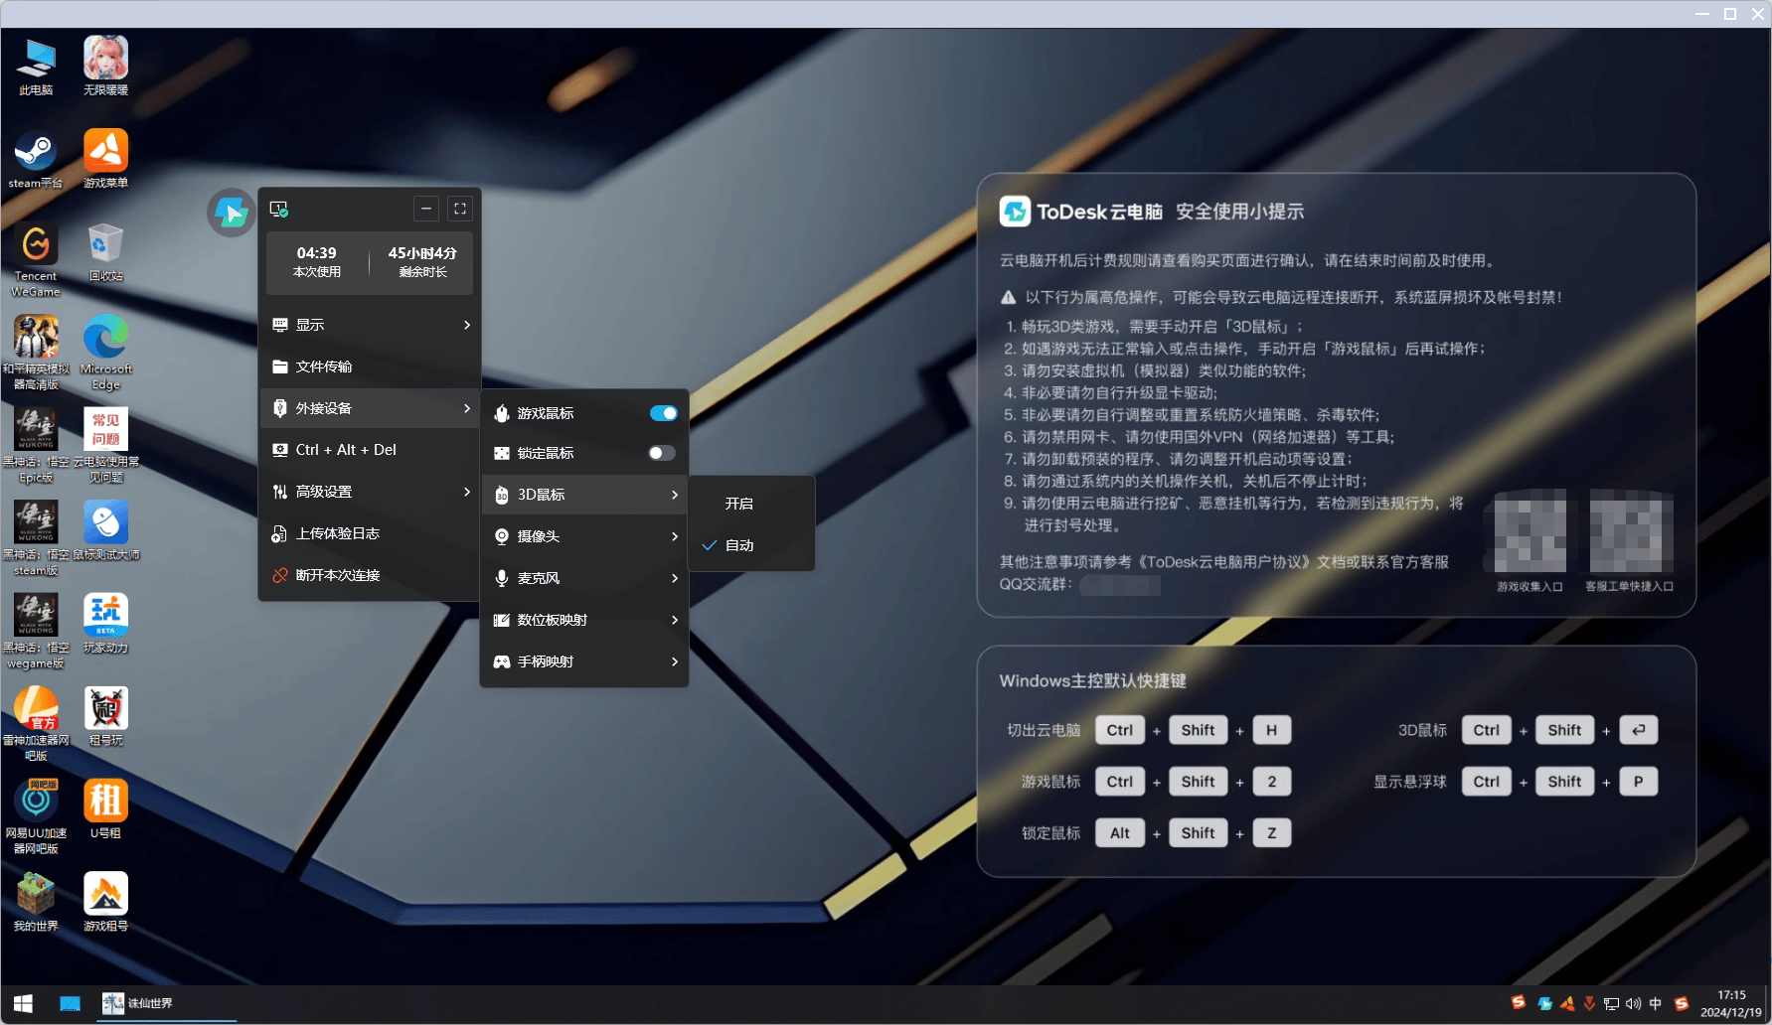Click the 手柄映射 gamepad icon

click(x=502, y=661)
